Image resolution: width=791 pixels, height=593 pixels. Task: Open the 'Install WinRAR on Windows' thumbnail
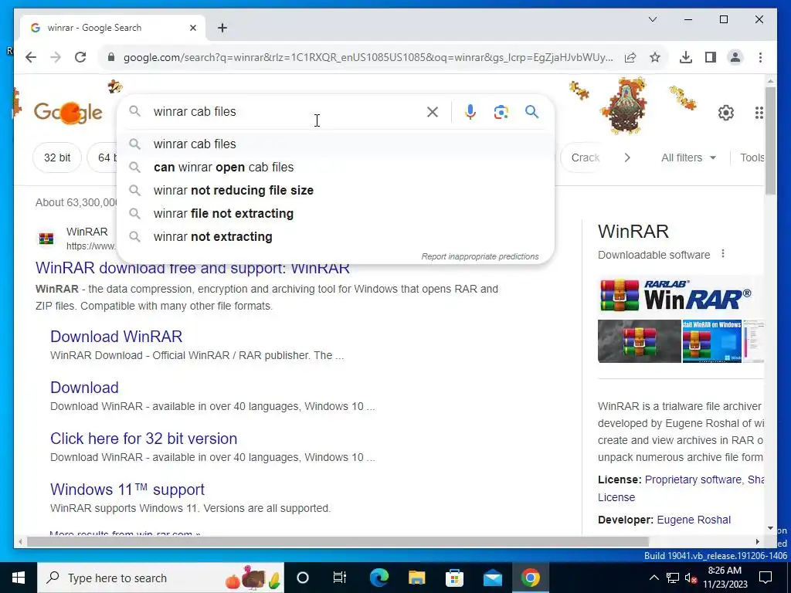tap(711, 341)
